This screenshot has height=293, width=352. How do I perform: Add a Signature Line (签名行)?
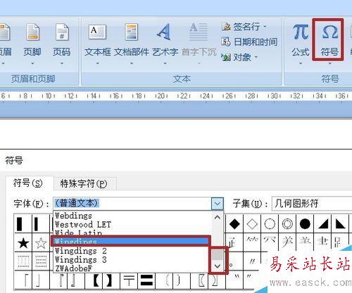(x=244, y=27)
